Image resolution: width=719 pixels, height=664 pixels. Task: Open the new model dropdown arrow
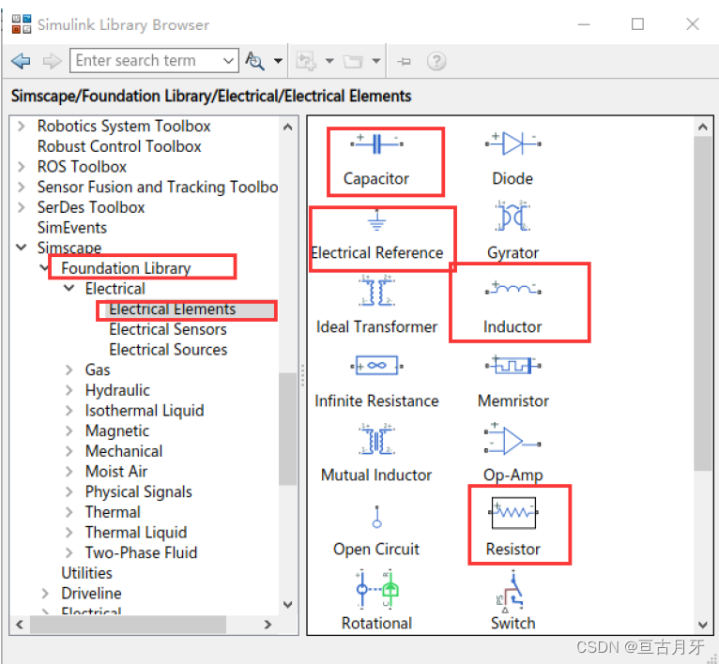pyautogui.click(x=329, y=60)
